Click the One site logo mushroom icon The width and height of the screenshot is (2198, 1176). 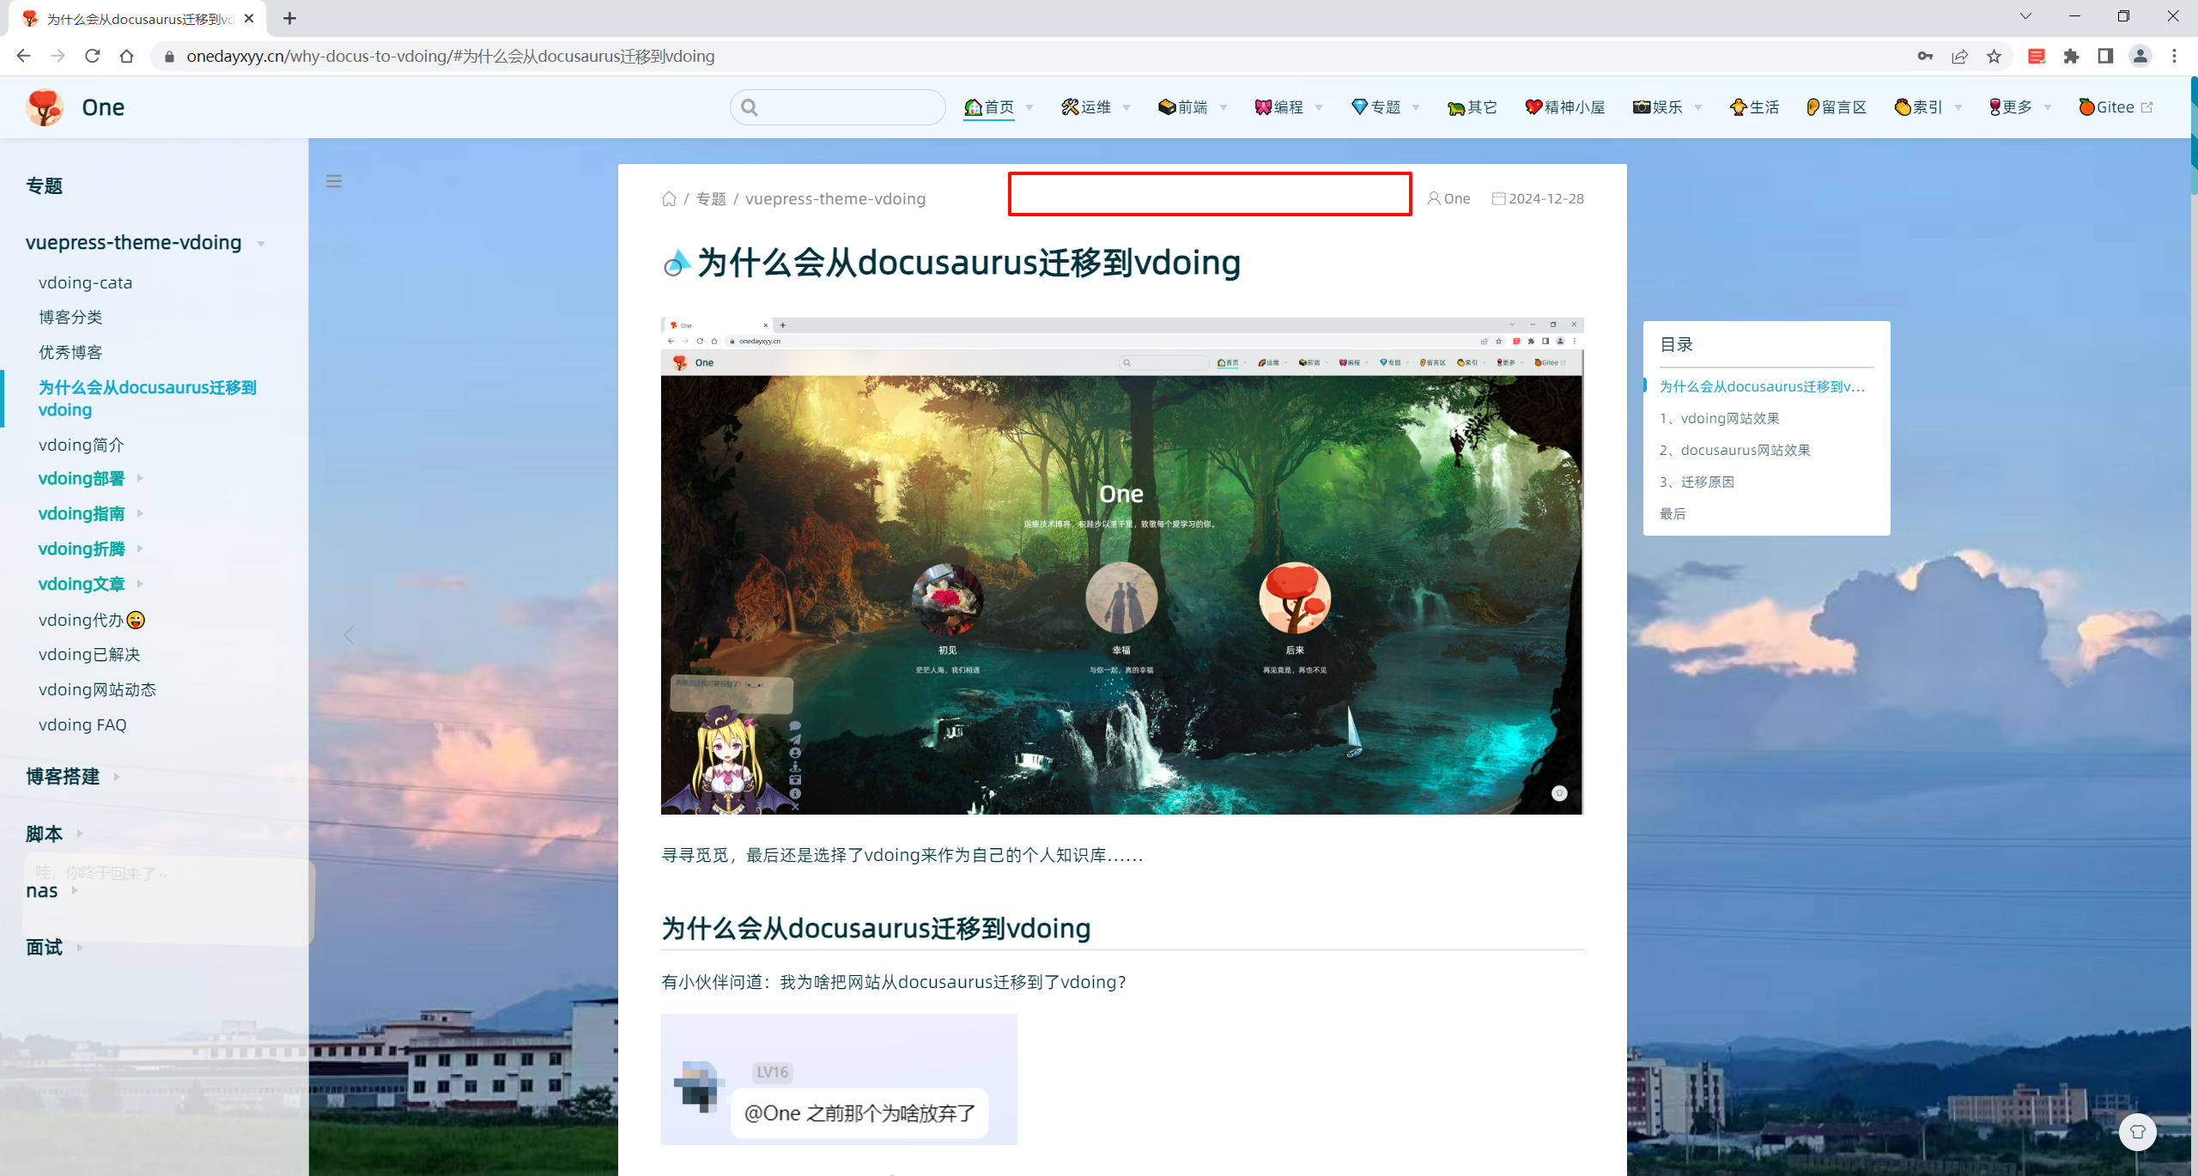(45, 107)
